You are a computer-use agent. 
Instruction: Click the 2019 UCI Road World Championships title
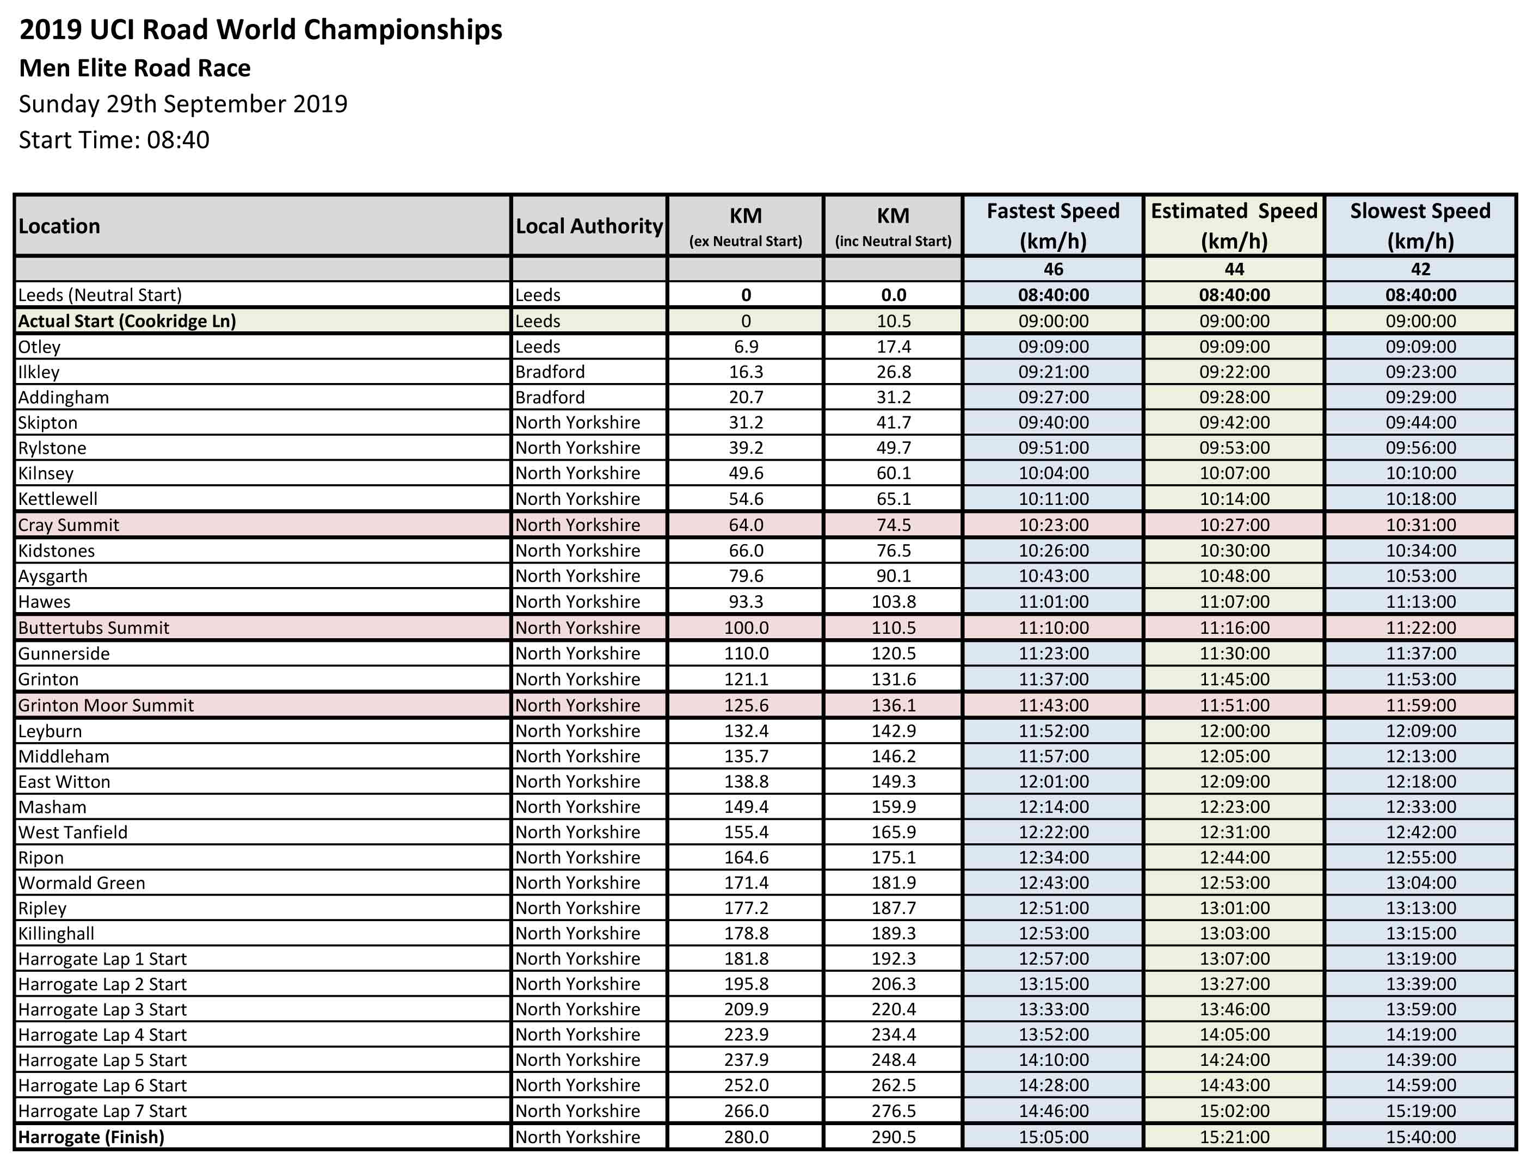tap(261, 30)
